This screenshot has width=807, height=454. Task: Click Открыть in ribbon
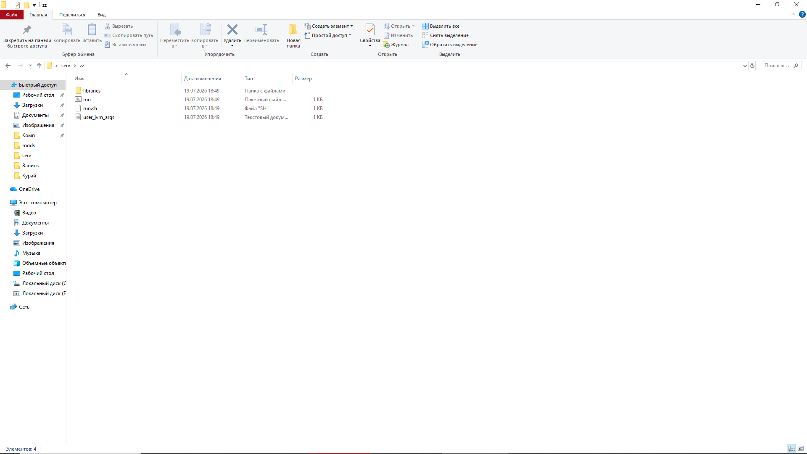[399, 26]
